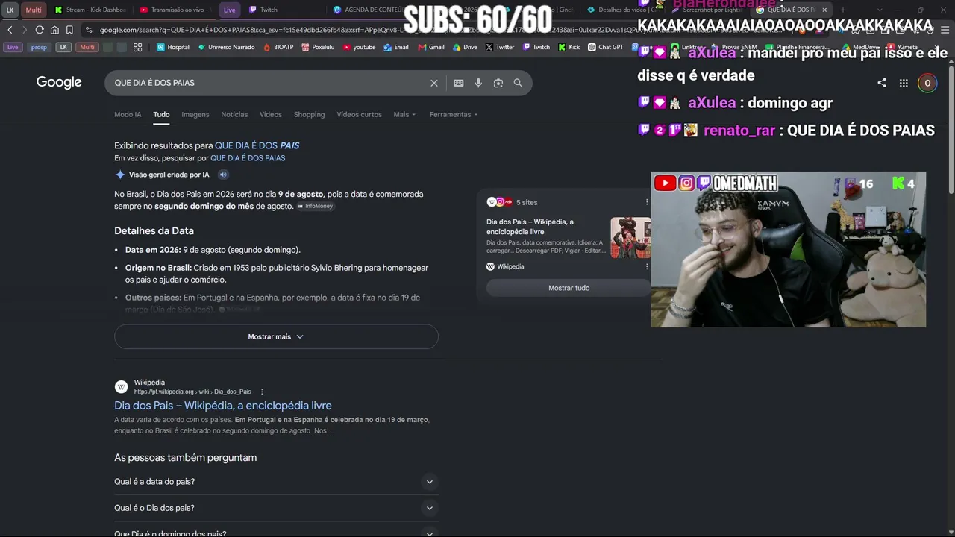Select the Vídeos curtos search tab
The width and height of the screenshot is (955, 537).
pos(359,114)
